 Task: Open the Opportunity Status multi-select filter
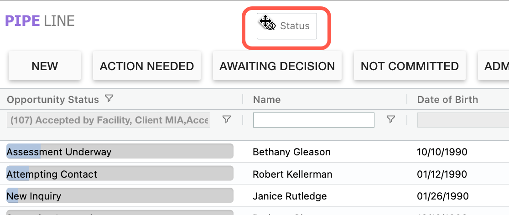click(109, 120)
